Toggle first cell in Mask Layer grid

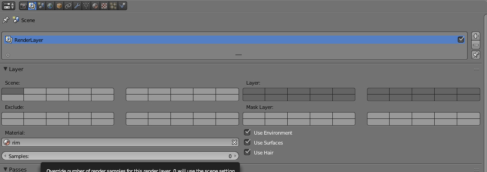(x=254, y=115)
